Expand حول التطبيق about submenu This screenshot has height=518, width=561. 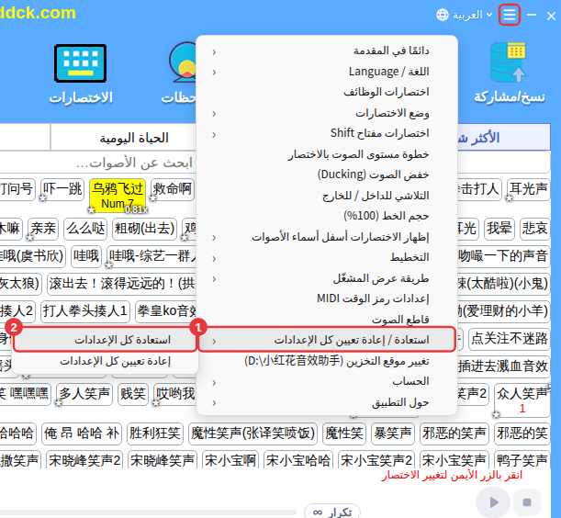[x=327, y=402]
